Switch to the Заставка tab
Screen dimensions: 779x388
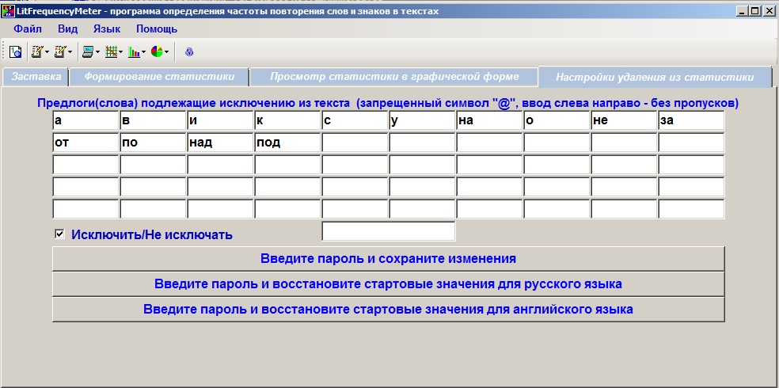point(36,77)
